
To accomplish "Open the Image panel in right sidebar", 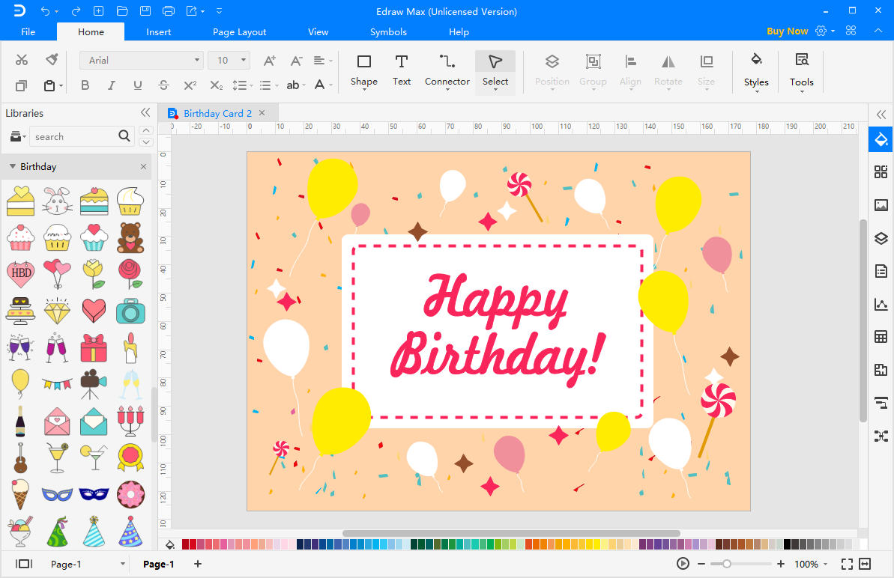I will click(x=881, y=205).
